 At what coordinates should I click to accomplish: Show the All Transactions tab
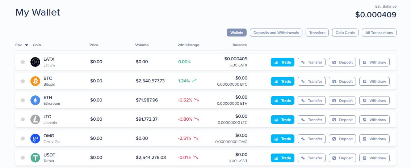[x=379, y=33]
